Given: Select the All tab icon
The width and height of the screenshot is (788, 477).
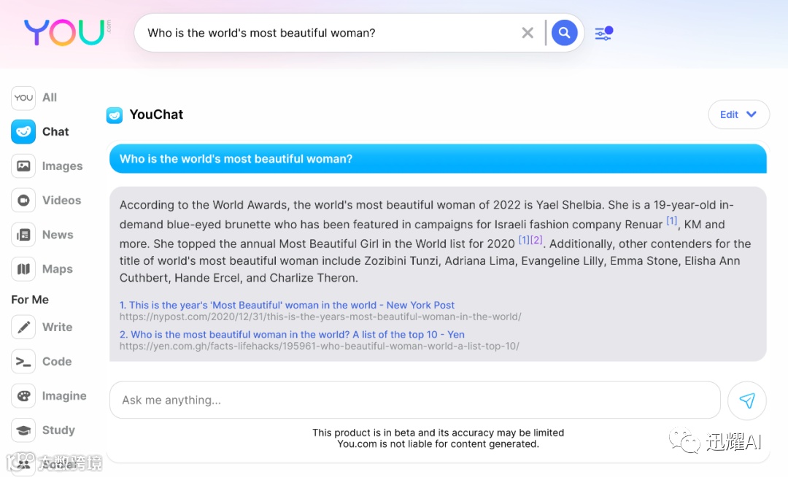Looking at the screenshot, I should coord(23,98).
